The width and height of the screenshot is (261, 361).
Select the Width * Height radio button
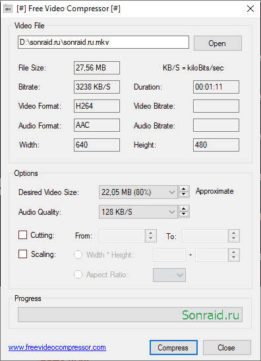pyautogui.click(x=78, y=255)
